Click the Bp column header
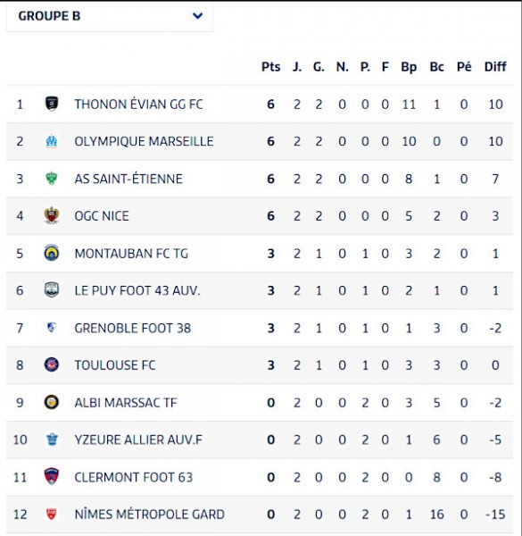 (409, 67)
